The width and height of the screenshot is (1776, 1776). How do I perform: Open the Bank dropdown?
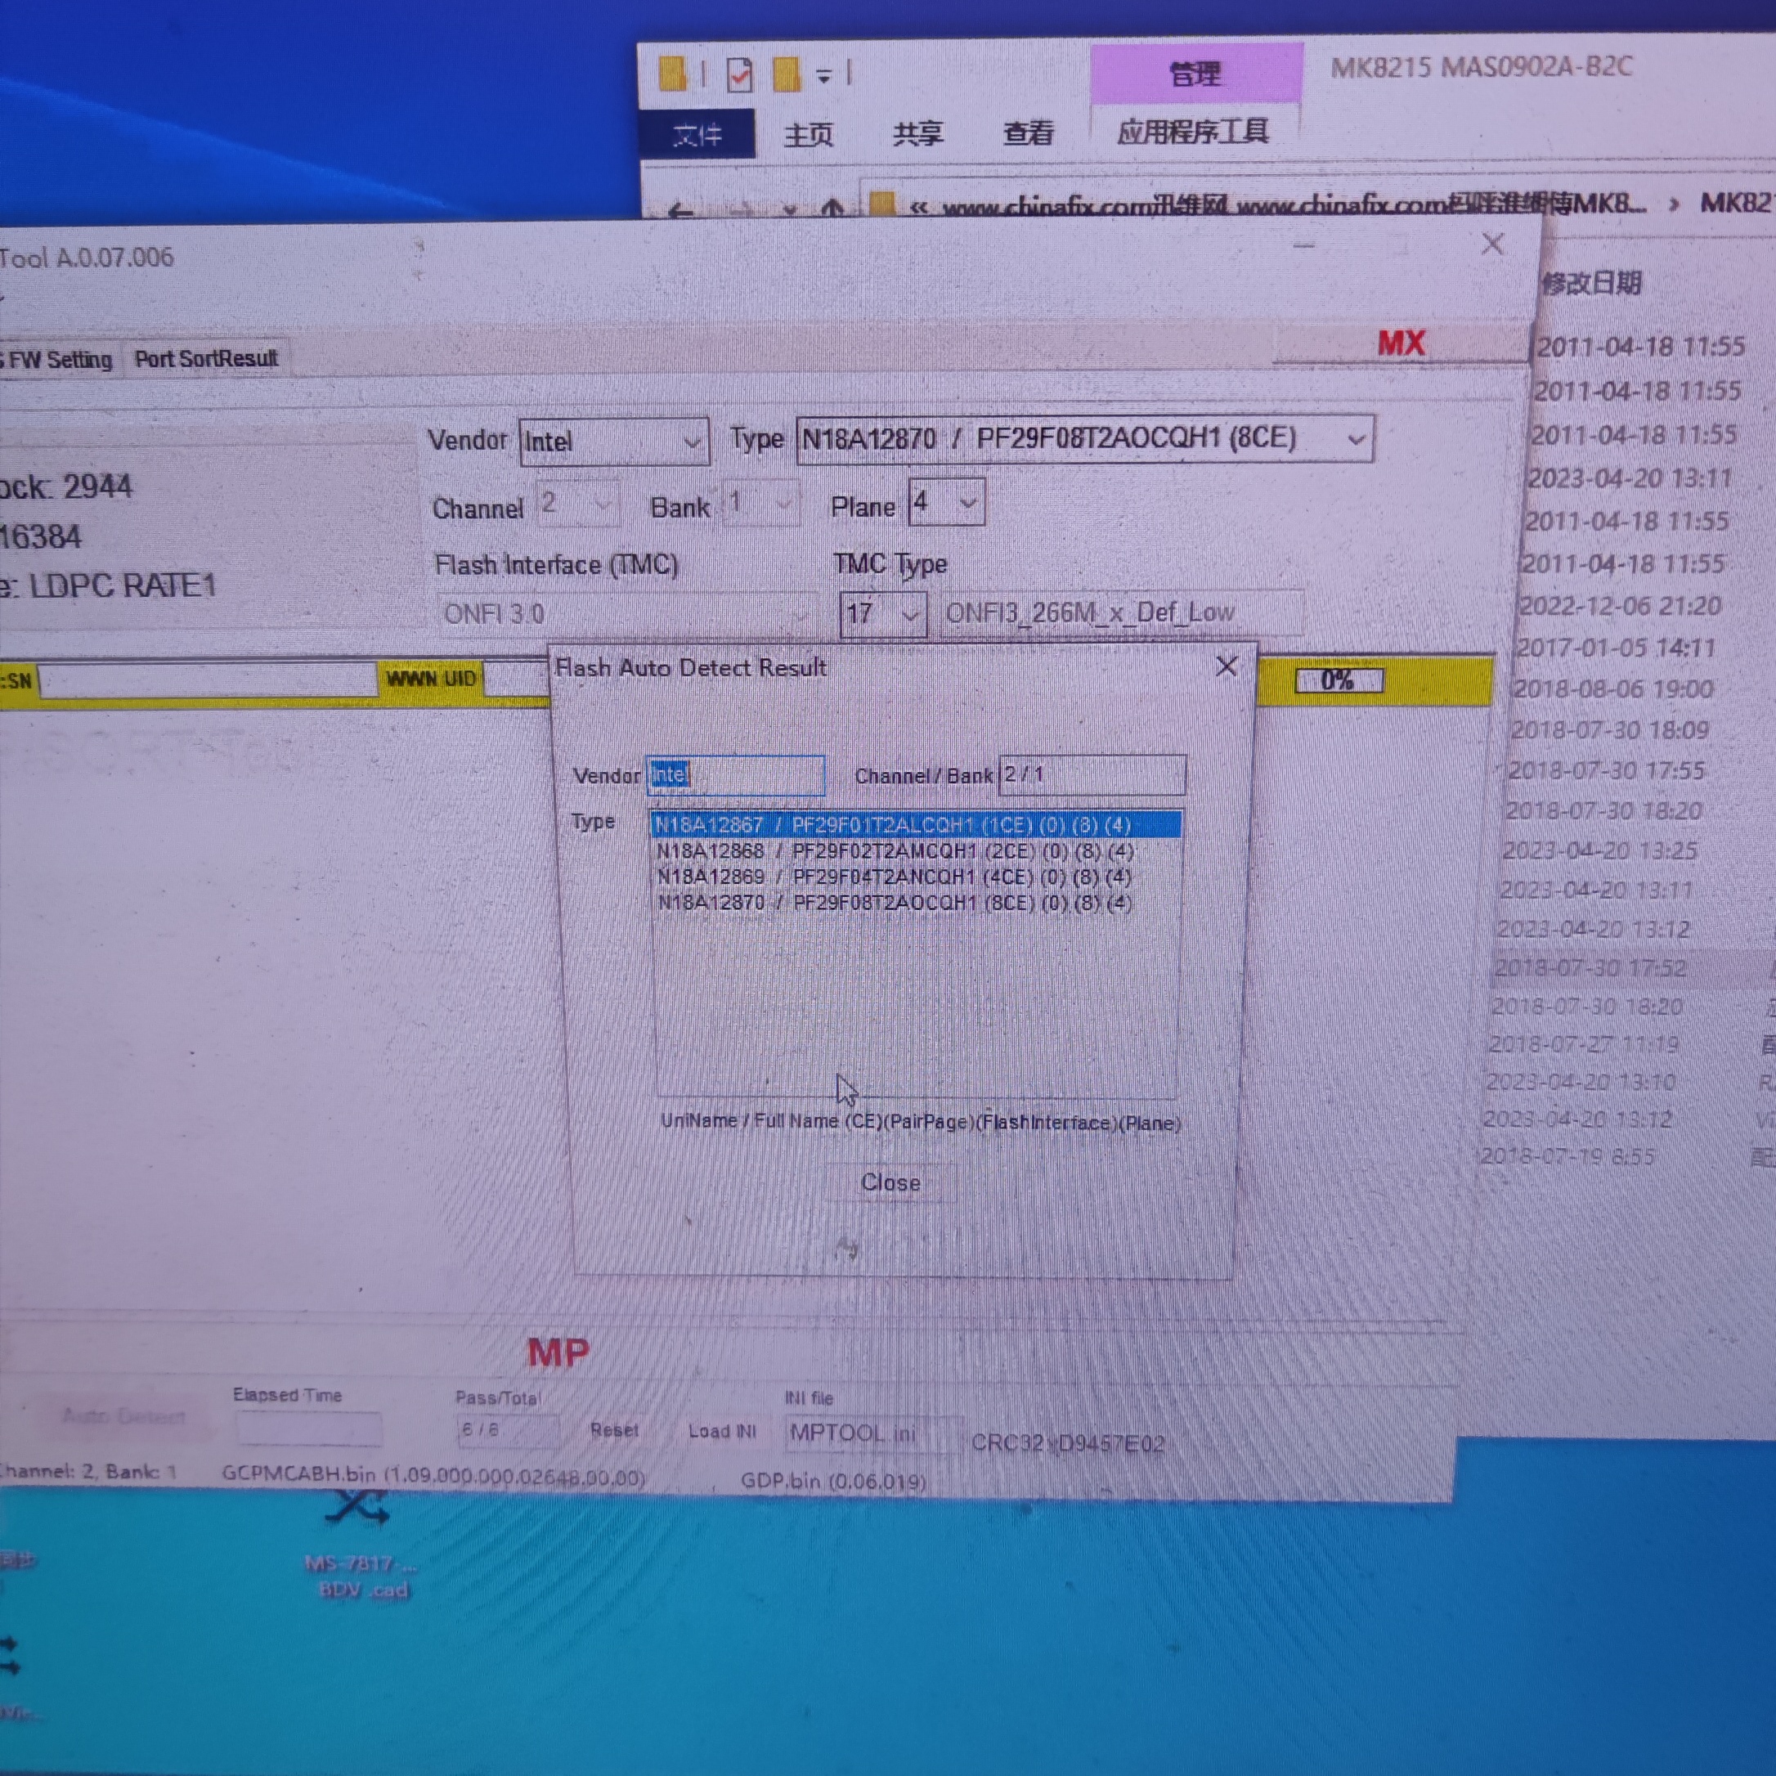760,505
